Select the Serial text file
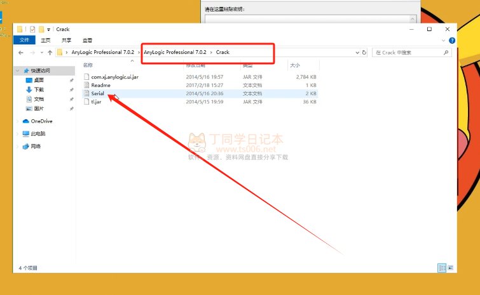The image size is (480, 295). tap(98, 93)
